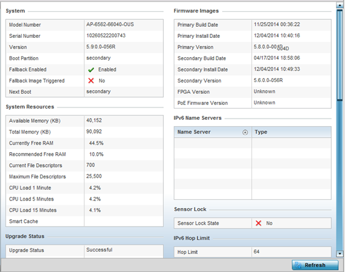Click the red X icon beside Fallback Image Triggered

pyautogui.click(x=91, y=81)
